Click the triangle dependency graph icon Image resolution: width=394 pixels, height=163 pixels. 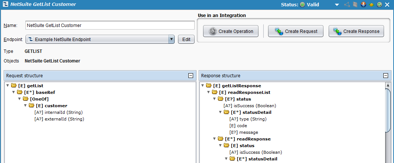(346, 5)
